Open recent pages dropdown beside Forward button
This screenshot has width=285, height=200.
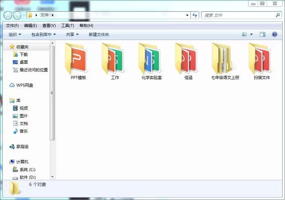pos(24,15)
